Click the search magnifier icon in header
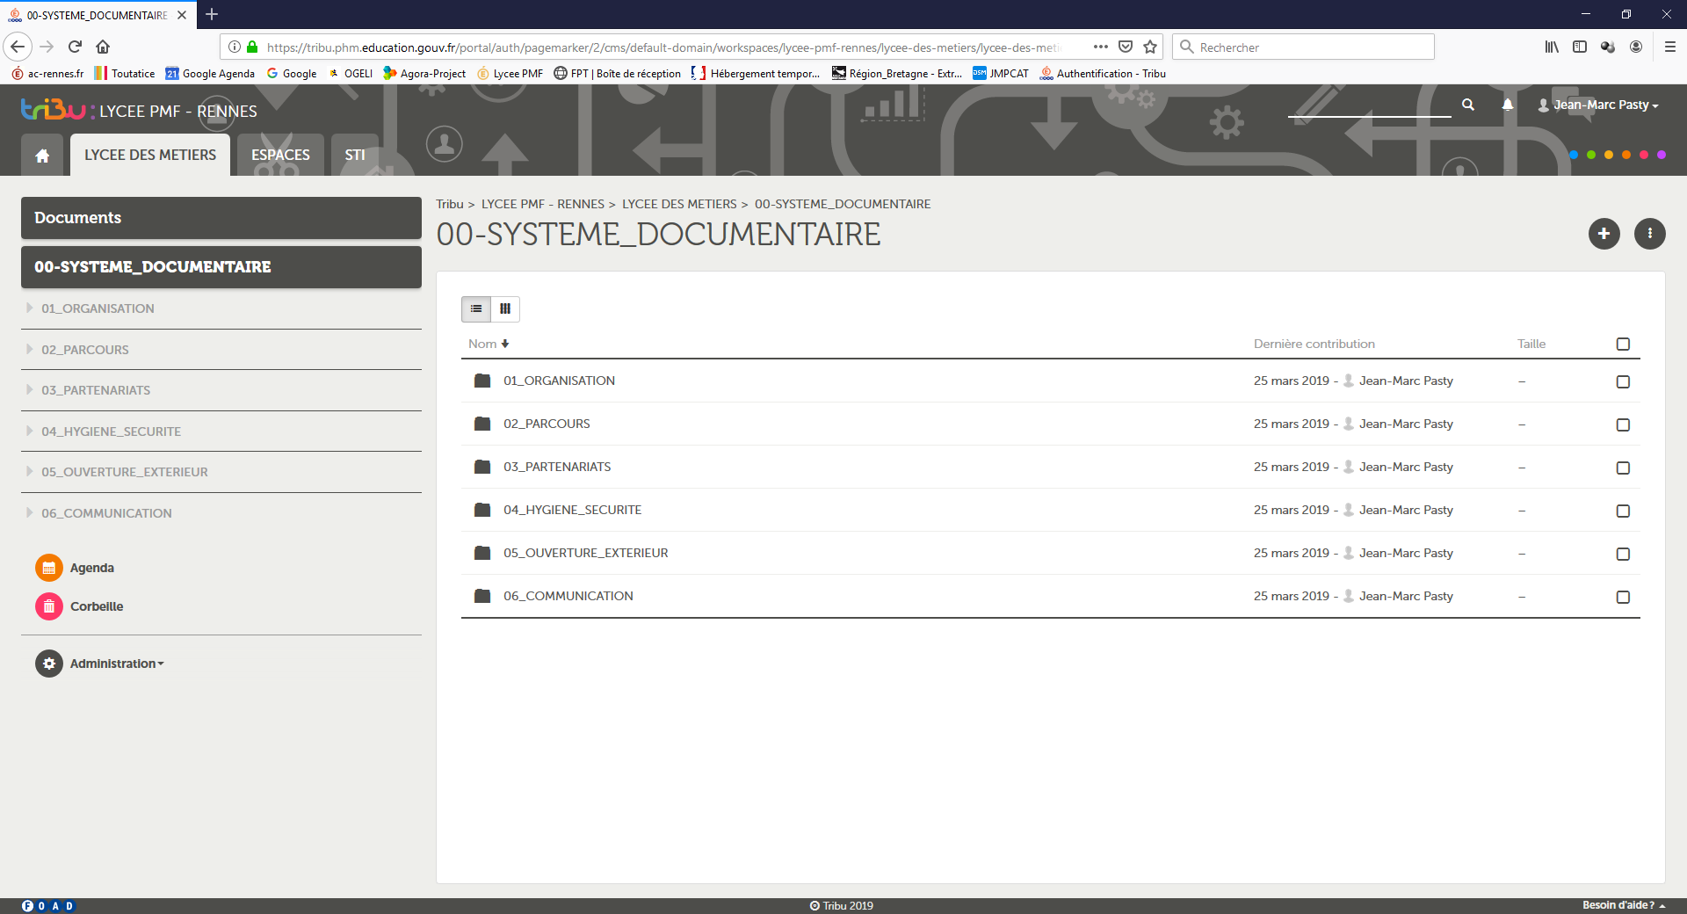 click(1467, 105)
